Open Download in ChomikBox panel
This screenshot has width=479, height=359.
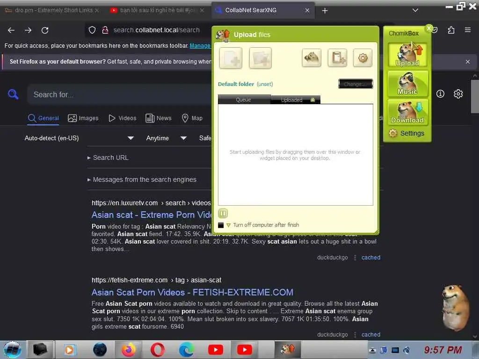pos(407,112)
